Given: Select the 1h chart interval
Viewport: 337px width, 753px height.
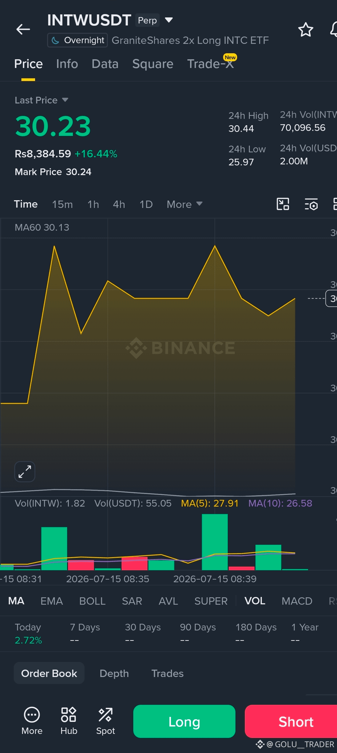Looking at the screenshot, I should click(93, 204).
